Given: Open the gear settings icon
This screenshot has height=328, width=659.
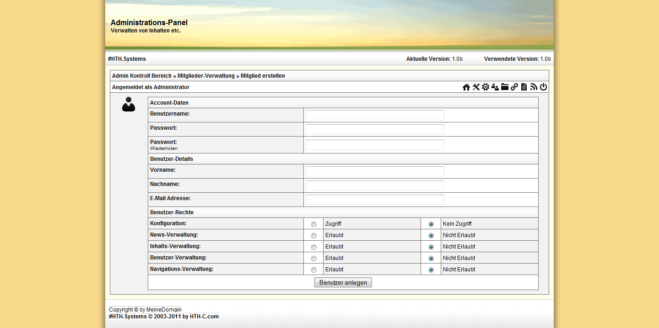Looking at the screenshot, I should point(486,87).
